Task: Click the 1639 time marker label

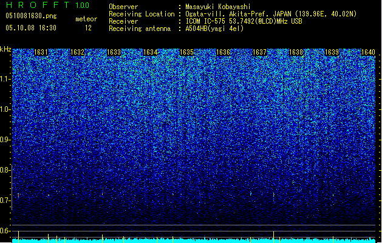Action: pyautogui.click(x=332, y=52)
